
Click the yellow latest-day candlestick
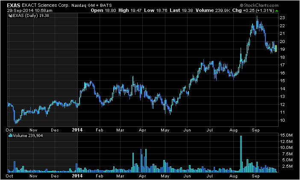[276, 49]
